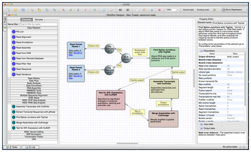Click the Go to Dashboard button
Viewport: 251px width, 152px height.
pyautogui.click(x=234, y=10)
